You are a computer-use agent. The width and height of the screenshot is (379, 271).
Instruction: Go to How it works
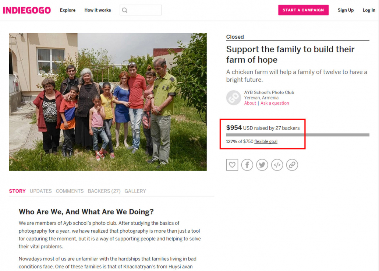click(98, 10)
